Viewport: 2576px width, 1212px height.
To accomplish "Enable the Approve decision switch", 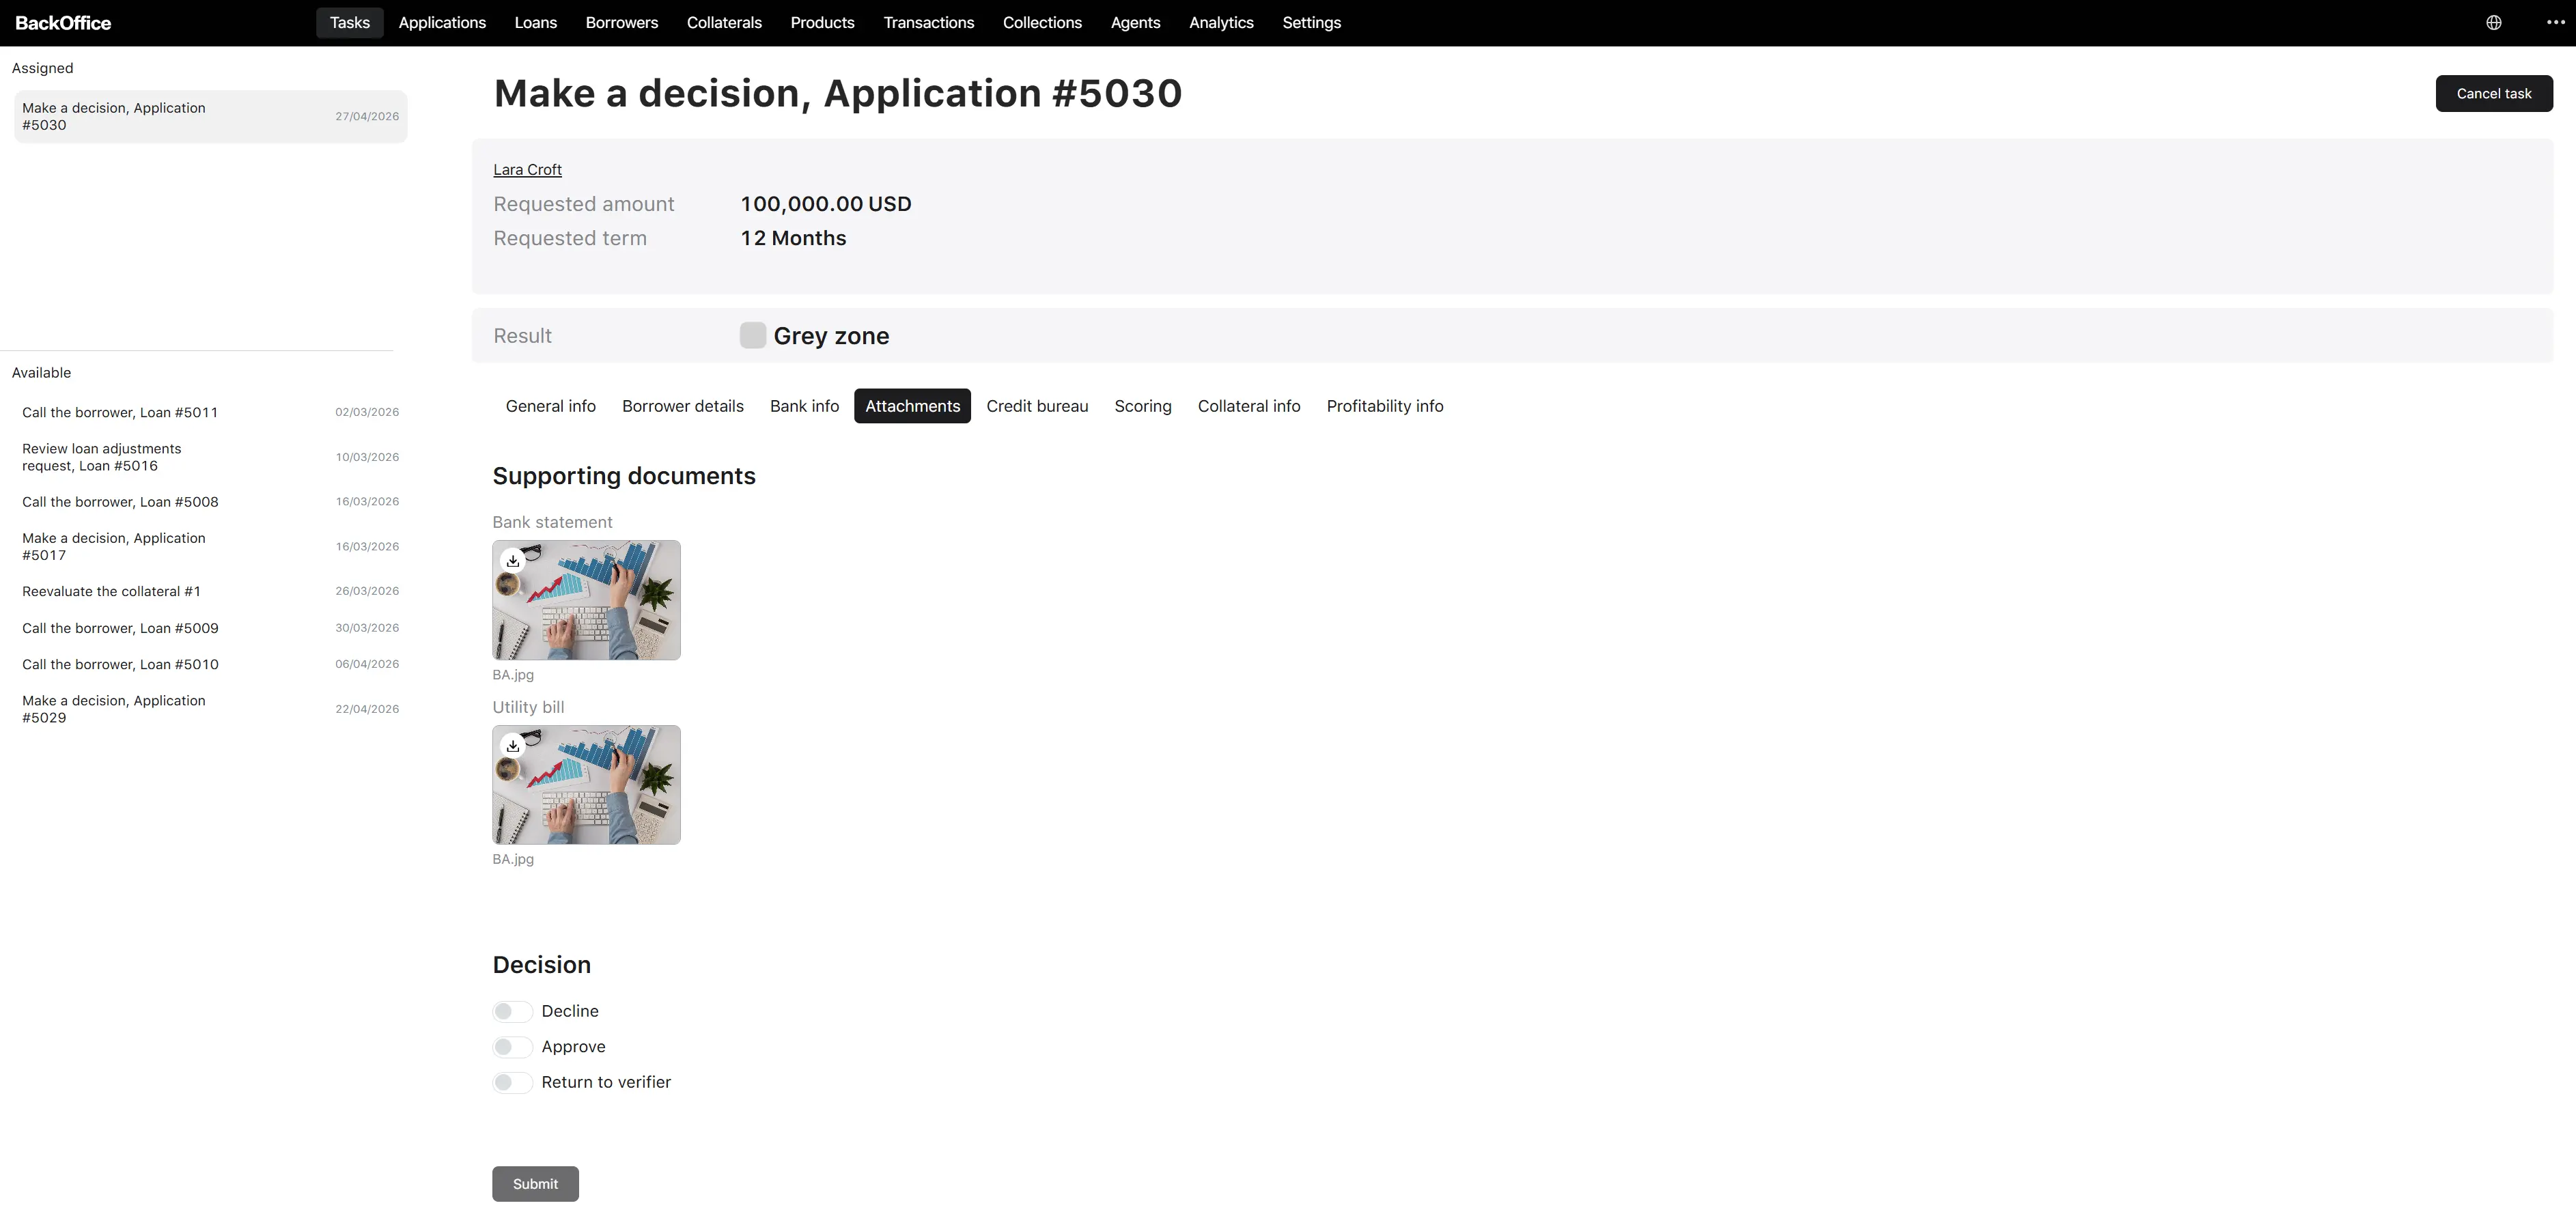I will (x=512, y=1047).
